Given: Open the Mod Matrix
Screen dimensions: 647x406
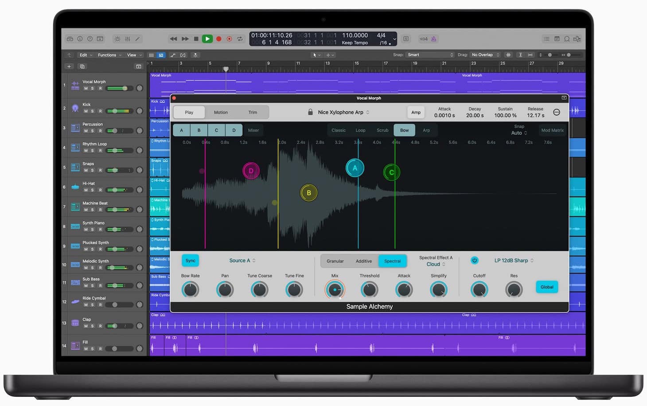Looking at the screenshot, I should [552, 130].
